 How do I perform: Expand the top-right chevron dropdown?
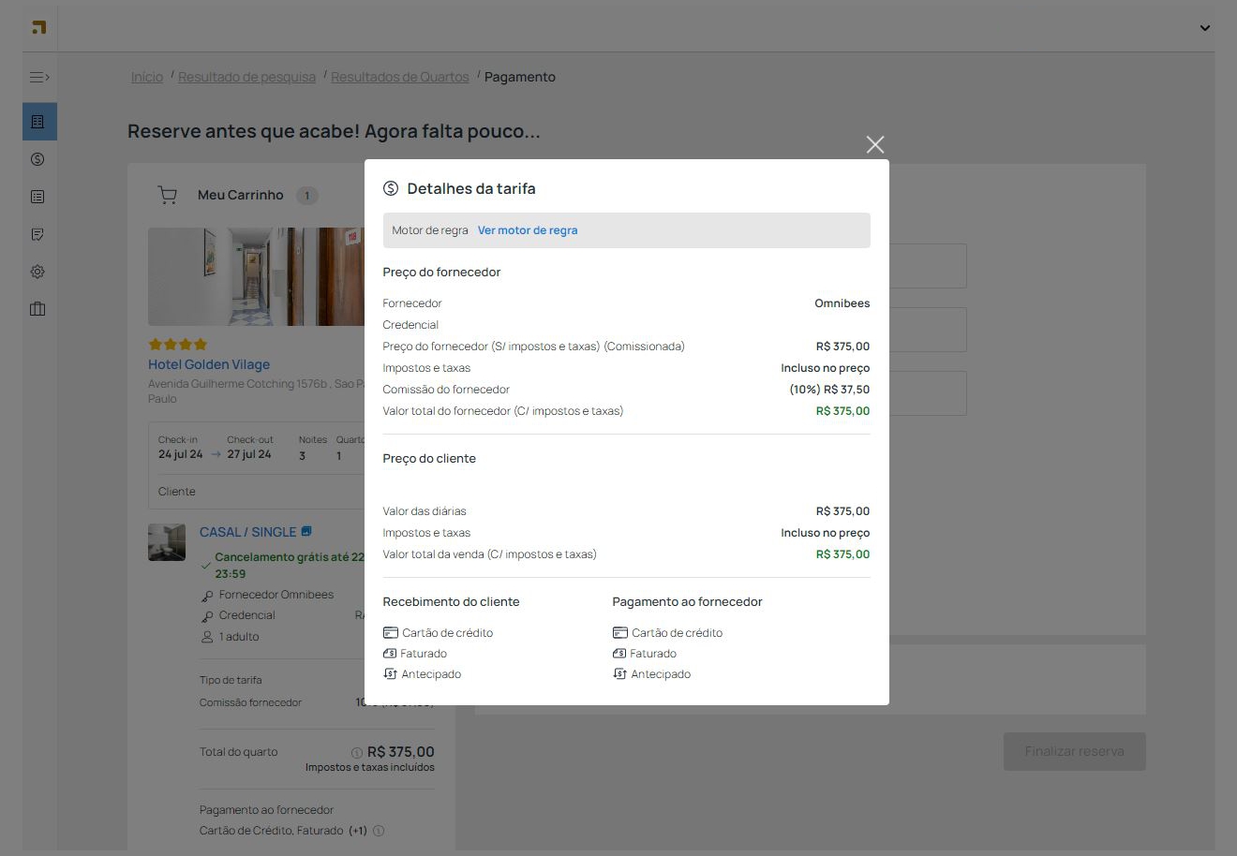click(x=1204, y=28)
